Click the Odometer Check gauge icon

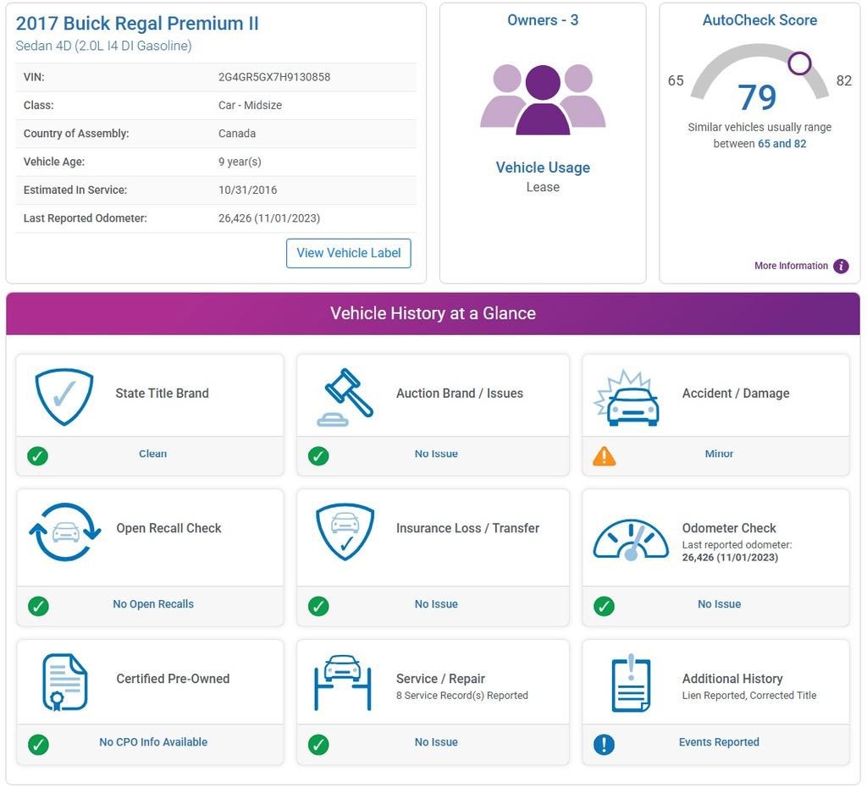coord(631,540)
